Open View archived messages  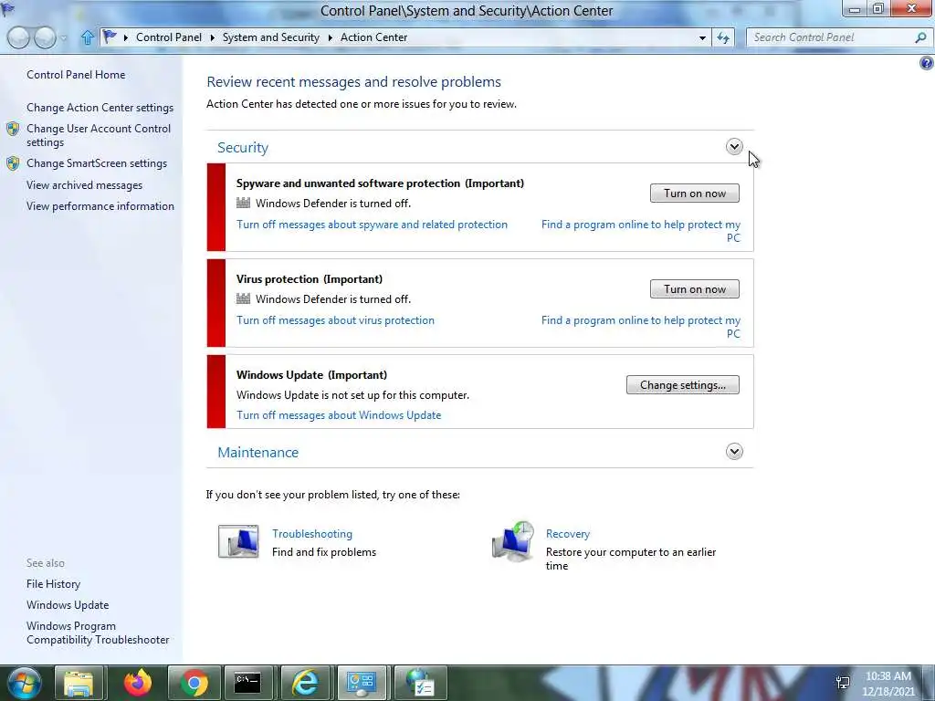[84, 185]
